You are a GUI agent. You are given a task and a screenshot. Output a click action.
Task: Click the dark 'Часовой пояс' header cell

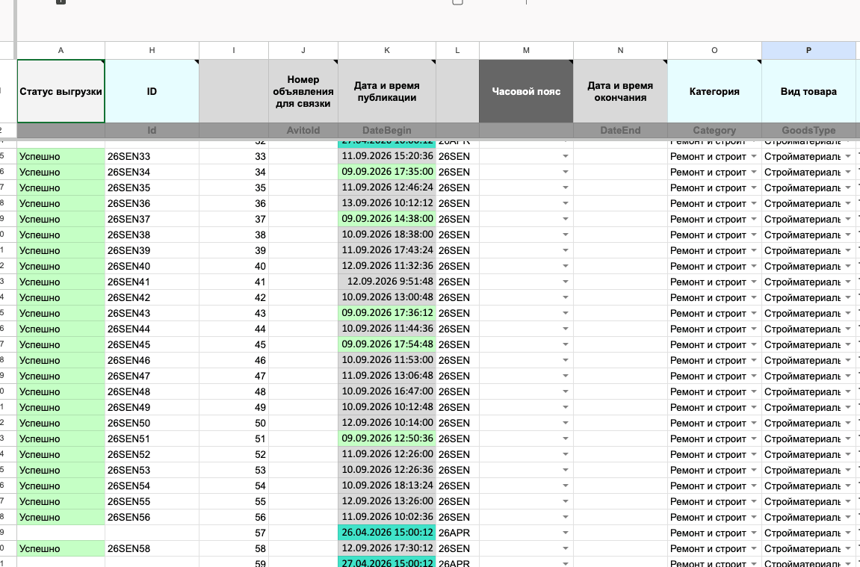[526, 92]
